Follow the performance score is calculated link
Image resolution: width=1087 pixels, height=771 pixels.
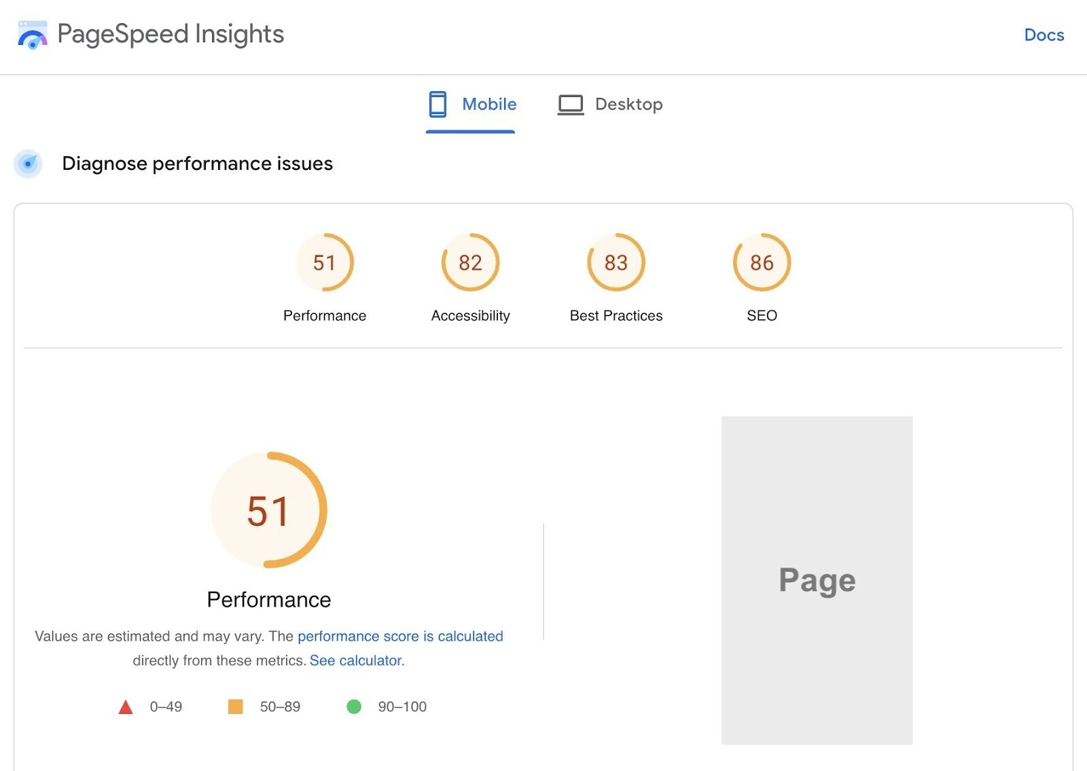pos(400,636)
